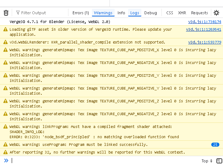Open console settings gear menu
The height and width of the screenshot is (166, 223).
click(x=216, y=13)
